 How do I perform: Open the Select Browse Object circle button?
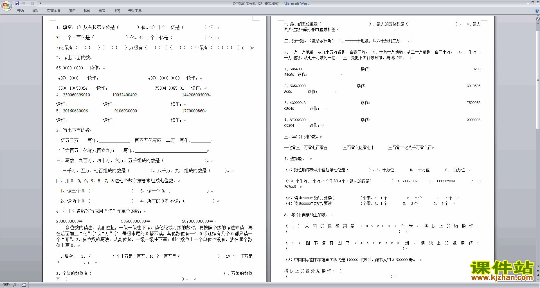click(x=538, y=275)
